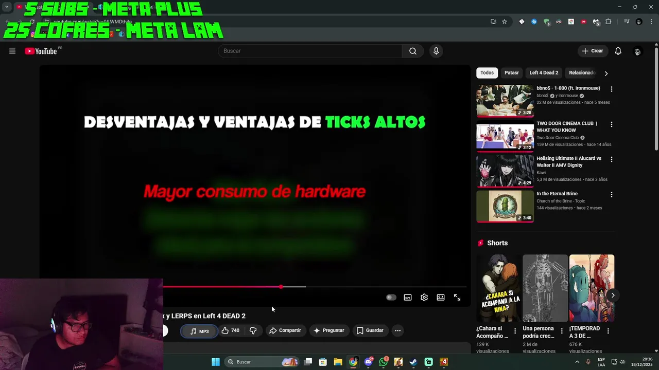Dislike the video
The height and width of the screenshot is (370, 659).
click(x=253, y=330)
